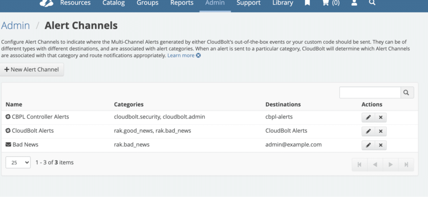Click the cloudbolt.security, cloudbolt.admin cell
This screenshot has height=197, width=428.
tap(159, 117)
